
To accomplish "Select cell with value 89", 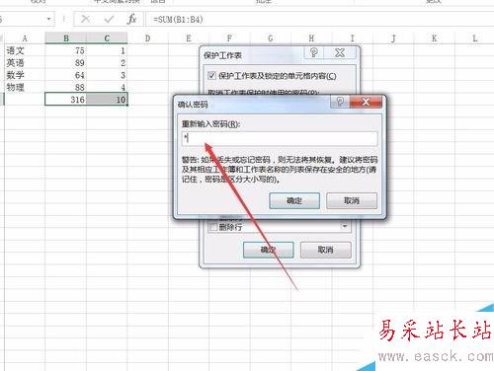I will tap(66, 63).
